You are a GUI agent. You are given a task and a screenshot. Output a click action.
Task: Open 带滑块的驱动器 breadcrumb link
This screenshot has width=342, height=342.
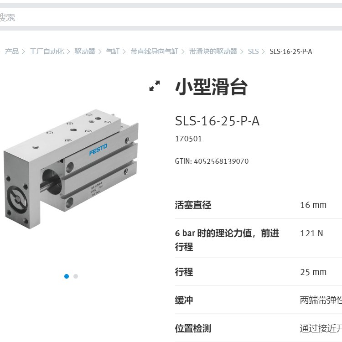tap(213, 52)
